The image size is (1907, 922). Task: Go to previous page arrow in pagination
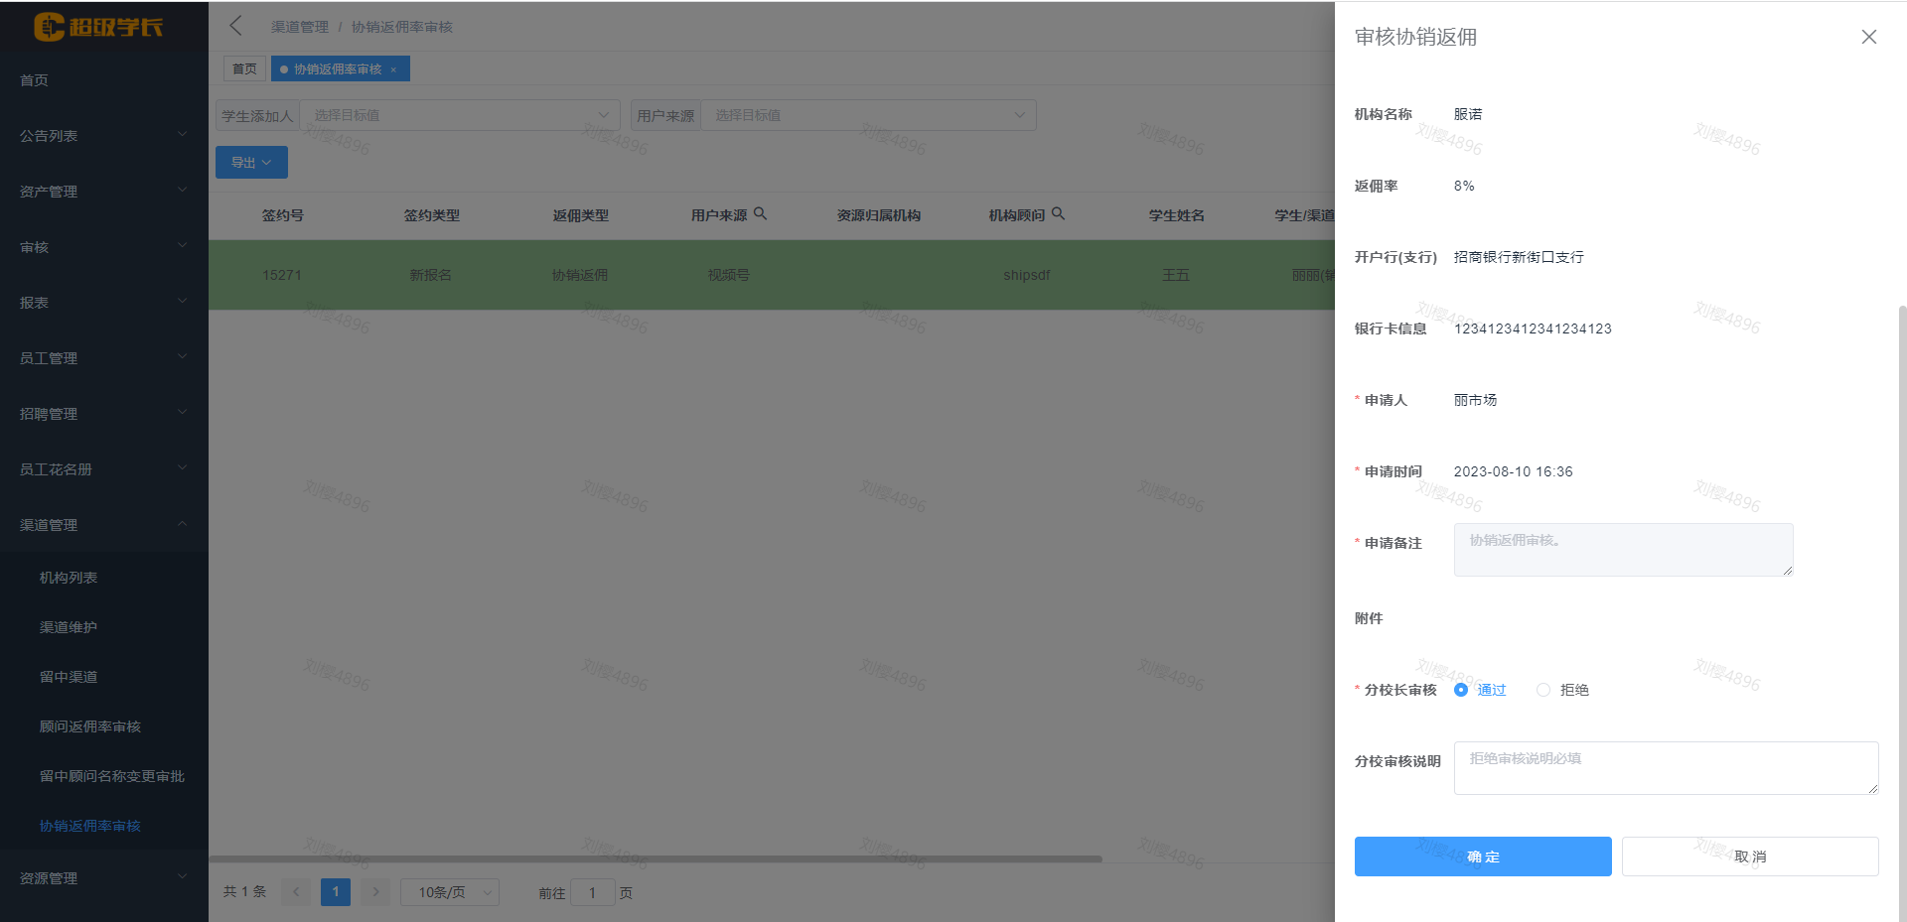coord(296,892)
